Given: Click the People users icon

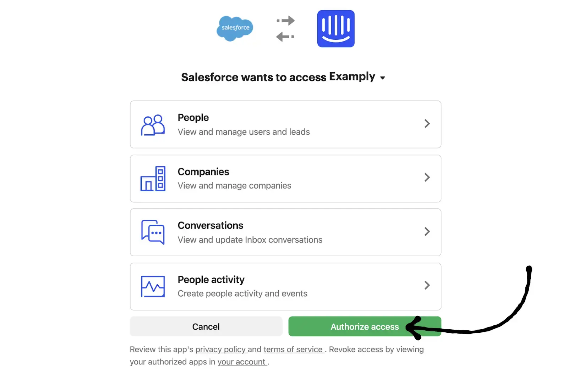Looking at the screenshot, I should pyautogui.click(x=153, y=125).
